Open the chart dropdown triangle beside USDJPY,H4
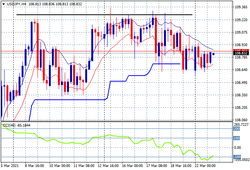 pos(3,4)
